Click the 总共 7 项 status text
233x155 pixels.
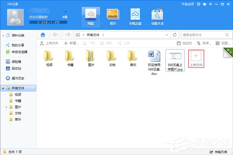click(x=15, y=152)
